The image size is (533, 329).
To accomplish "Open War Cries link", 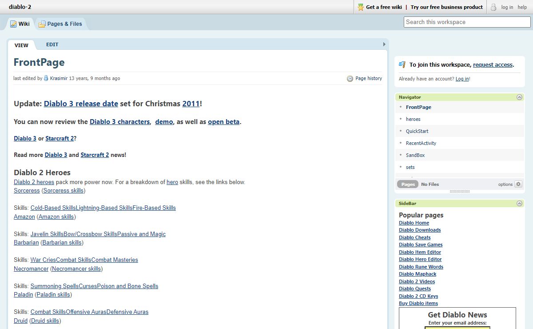I will pos(44,260).
